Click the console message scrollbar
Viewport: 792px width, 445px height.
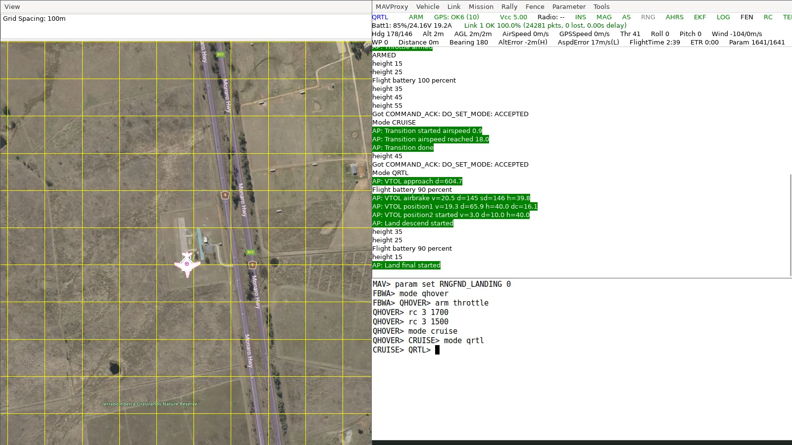pos(790,225)
